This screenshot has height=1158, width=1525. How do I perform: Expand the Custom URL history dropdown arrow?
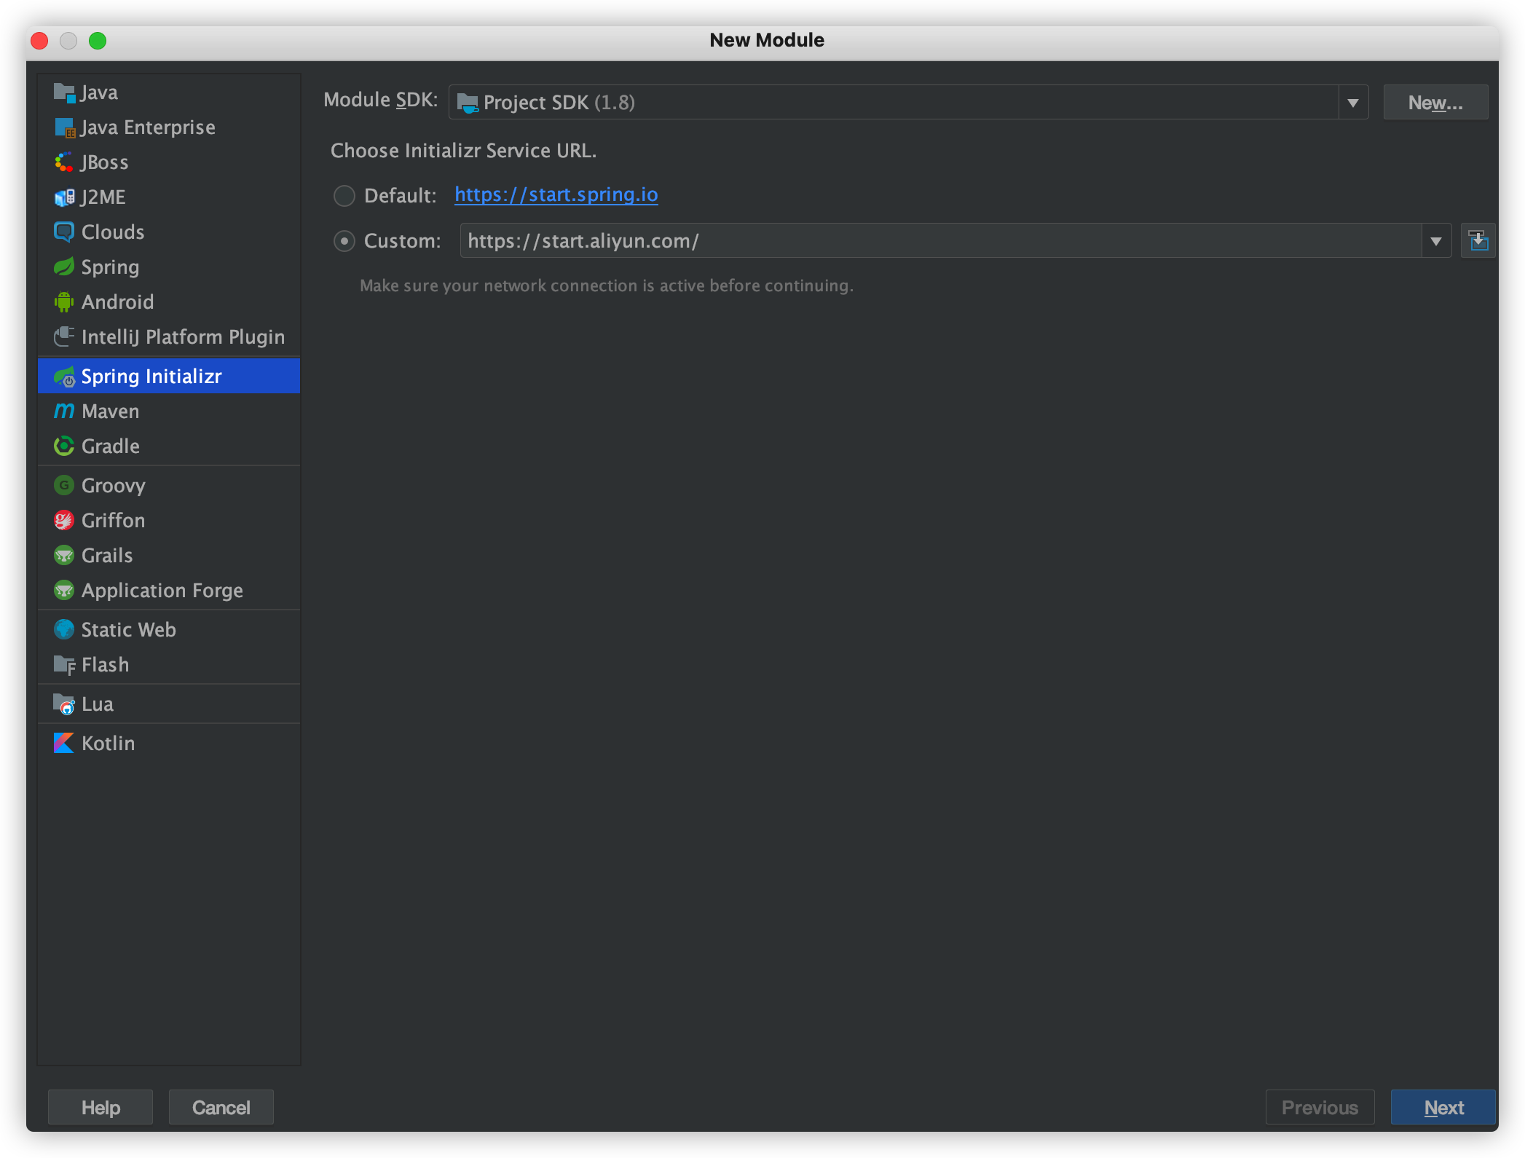1436,241
